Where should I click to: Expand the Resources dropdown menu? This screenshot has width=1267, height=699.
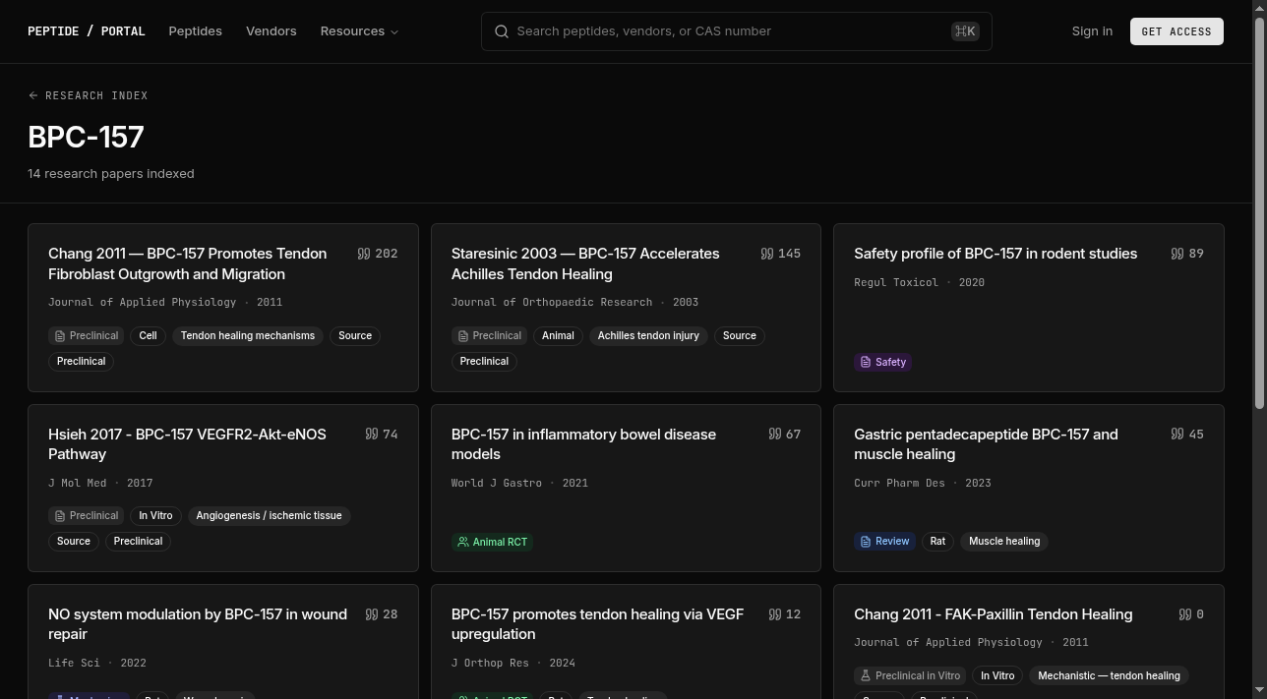click(x=359, y=31)
